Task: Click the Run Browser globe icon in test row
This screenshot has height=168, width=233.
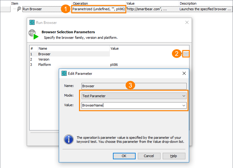Action: pyautogui.click(x=19, y=9)
